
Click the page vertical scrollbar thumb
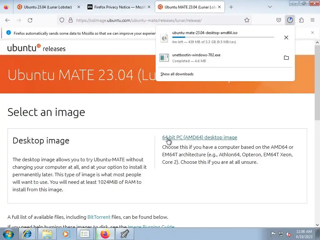(x=317, y=83)
